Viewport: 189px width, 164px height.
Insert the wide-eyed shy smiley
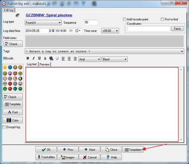pos(5,84)
